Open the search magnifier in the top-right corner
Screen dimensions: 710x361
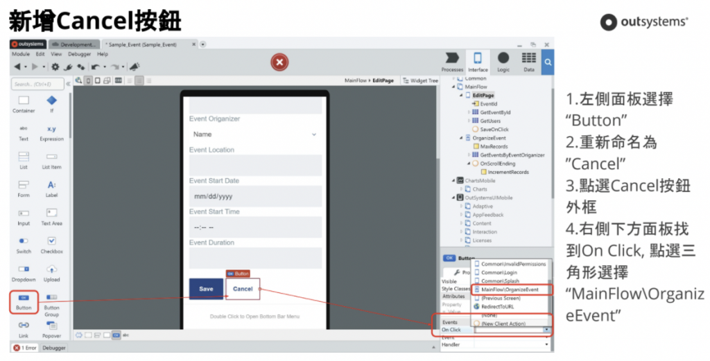coord(548,62)
